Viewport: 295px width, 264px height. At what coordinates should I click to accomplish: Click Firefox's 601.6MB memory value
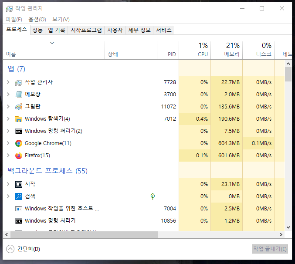point(229,156)
